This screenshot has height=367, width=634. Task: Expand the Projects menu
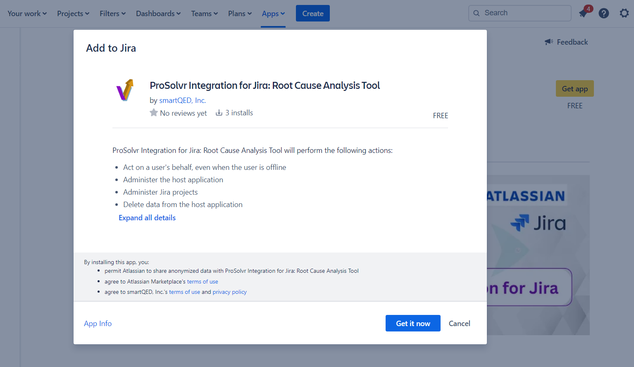tap(73, 14)
